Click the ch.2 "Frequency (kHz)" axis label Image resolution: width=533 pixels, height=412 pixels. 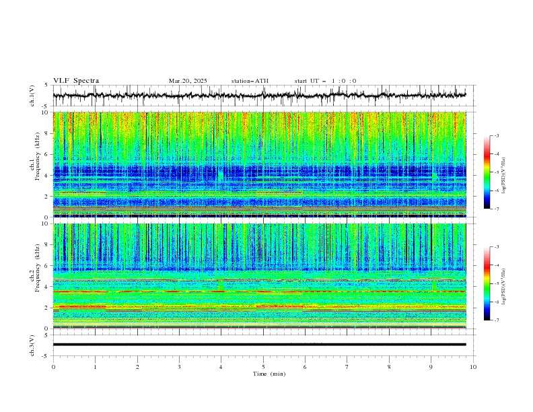[38, 268]
